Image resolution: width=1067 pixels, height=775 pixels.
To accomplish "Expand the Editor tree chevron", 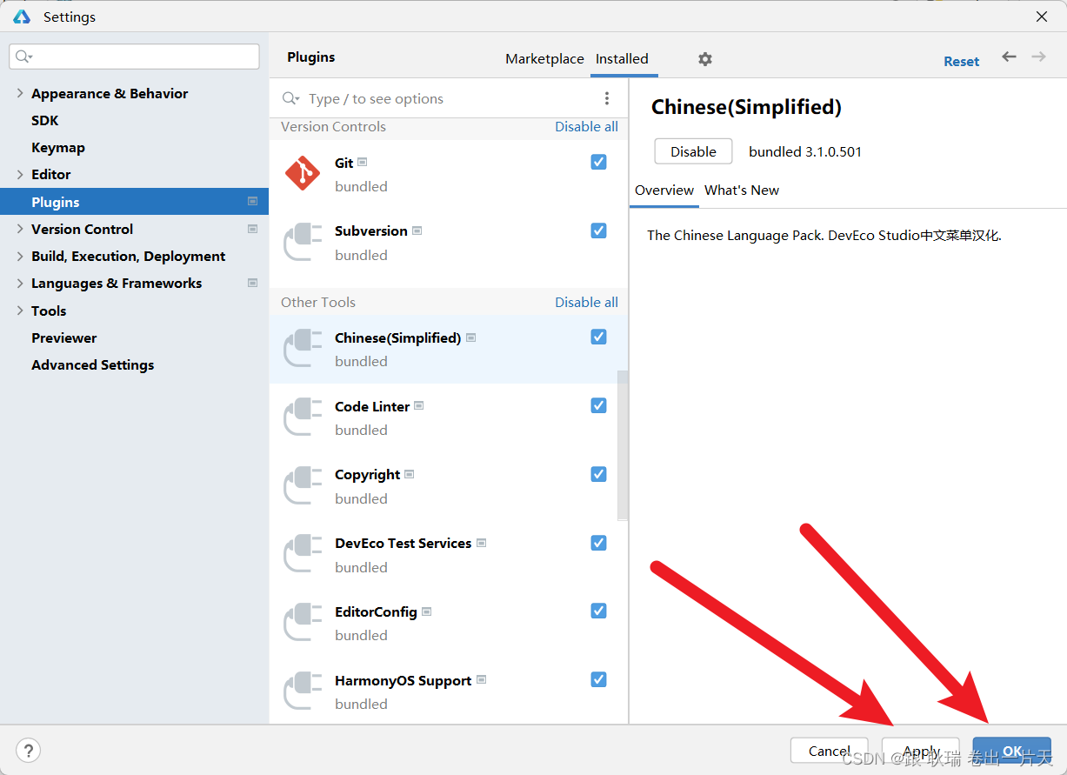I will point(20,174).
